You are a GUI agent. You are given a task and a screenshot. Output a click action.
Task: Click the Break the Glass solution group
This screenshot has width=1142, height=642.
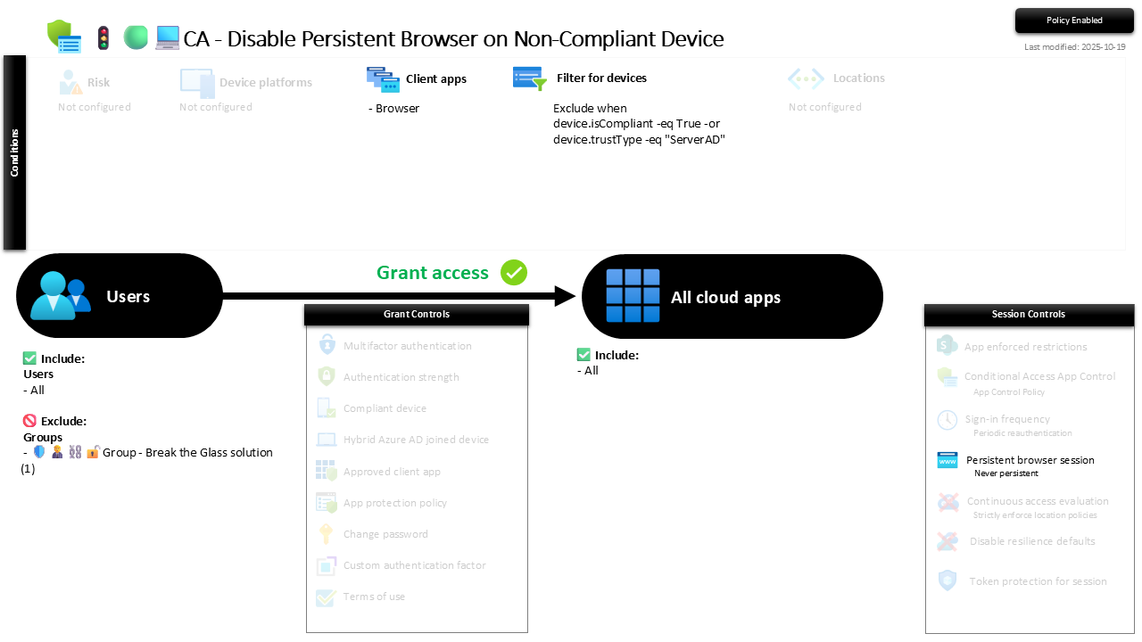point(187,452)
